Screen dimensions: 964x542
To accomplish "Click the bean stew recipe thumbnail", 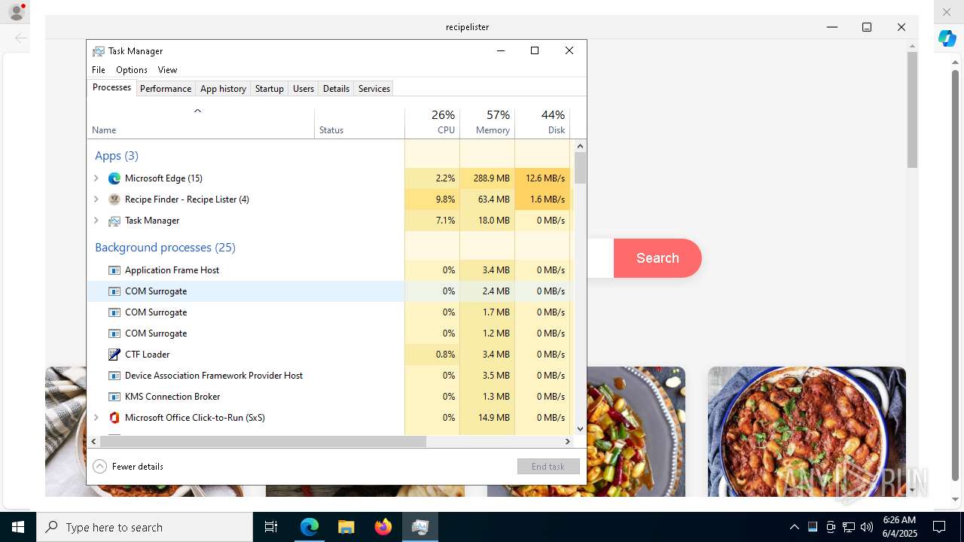I will click(x=807, y=431).
